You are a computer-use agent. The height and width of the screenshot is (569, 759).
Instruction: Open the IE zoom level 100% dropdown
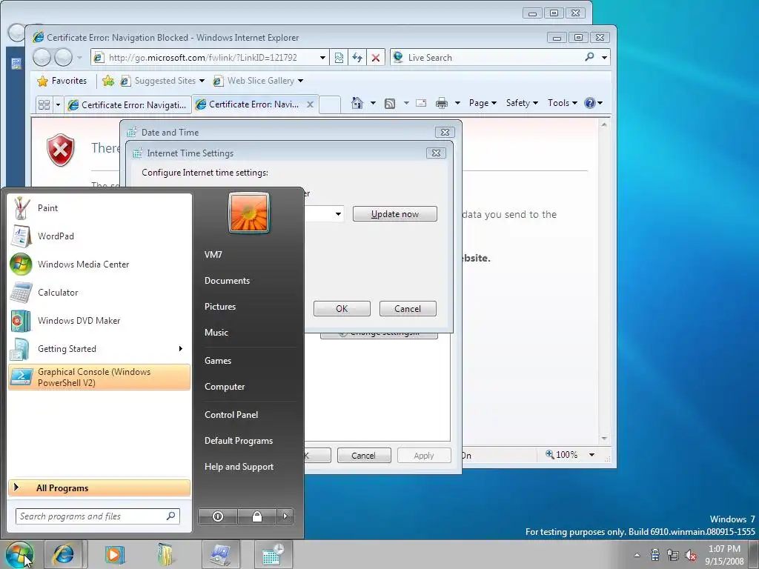[x=591, y=455]
